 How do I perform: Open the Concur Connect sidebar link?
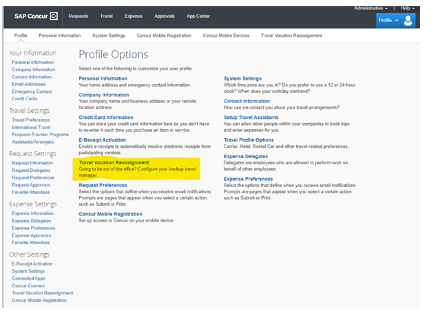28,286
